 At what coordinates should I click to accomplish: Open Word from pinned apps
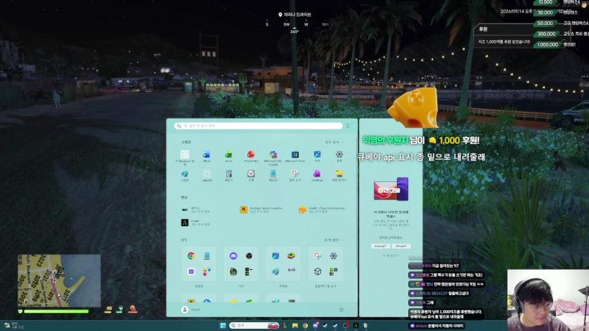point(206,156)
